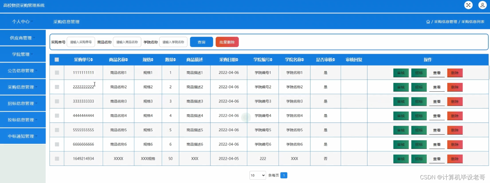Screen dimensions: 490x183
Task: Sort by 规格 column arrows
Action: coord(152,60)
